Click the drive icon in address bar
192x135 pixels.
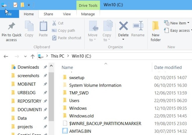coord(41,56)
